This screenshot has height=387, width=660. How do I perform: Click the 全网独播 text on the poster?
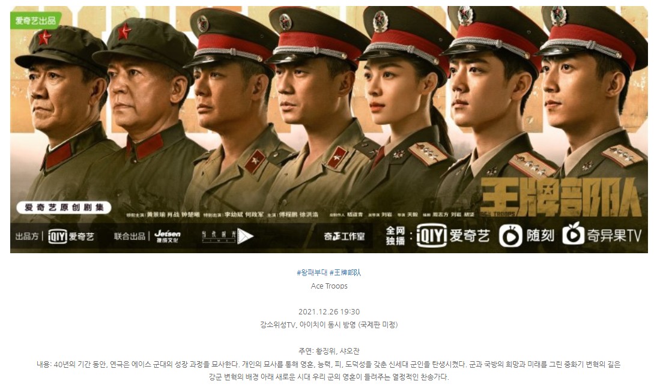(396, 236)
